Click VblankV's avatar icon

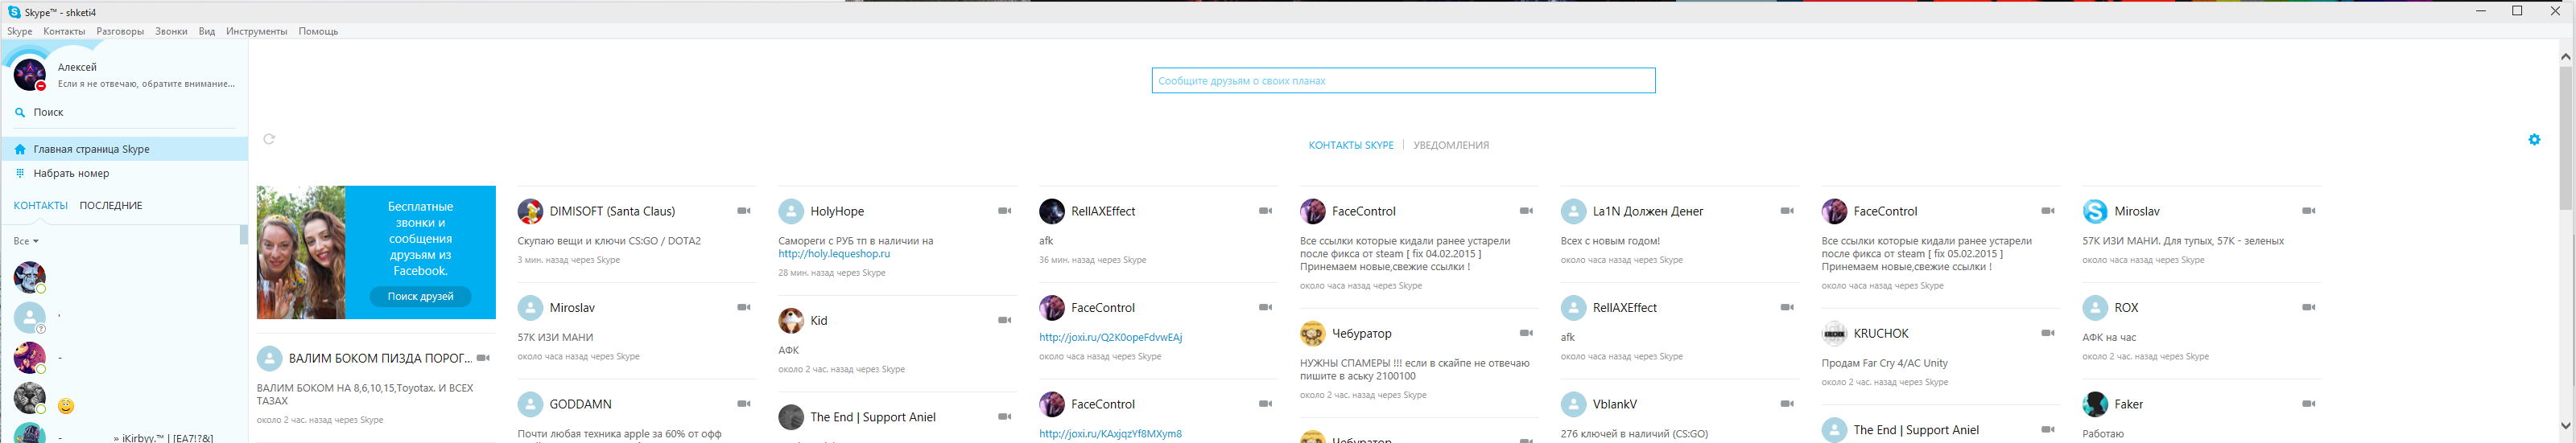[x=1573, y=404]
